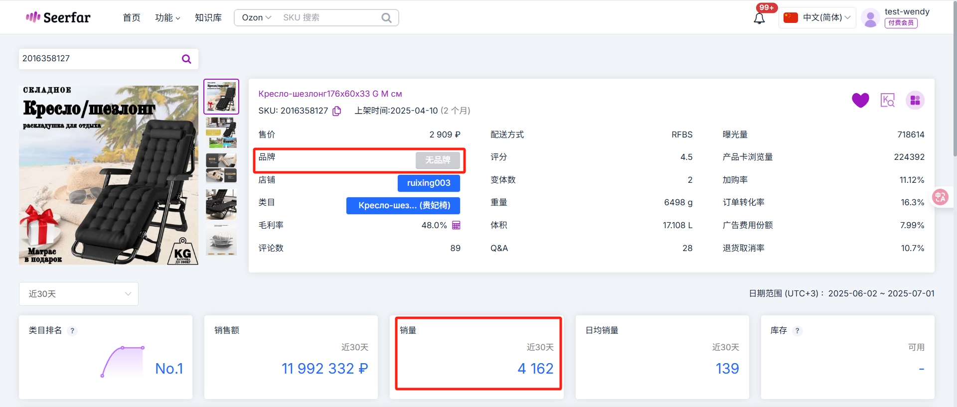Select the fourth product thumbnail

[221, 204]
